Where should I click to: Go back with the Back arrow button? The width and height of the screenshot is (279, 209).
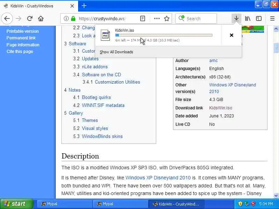pyautogui.click(x=7, y=18)
